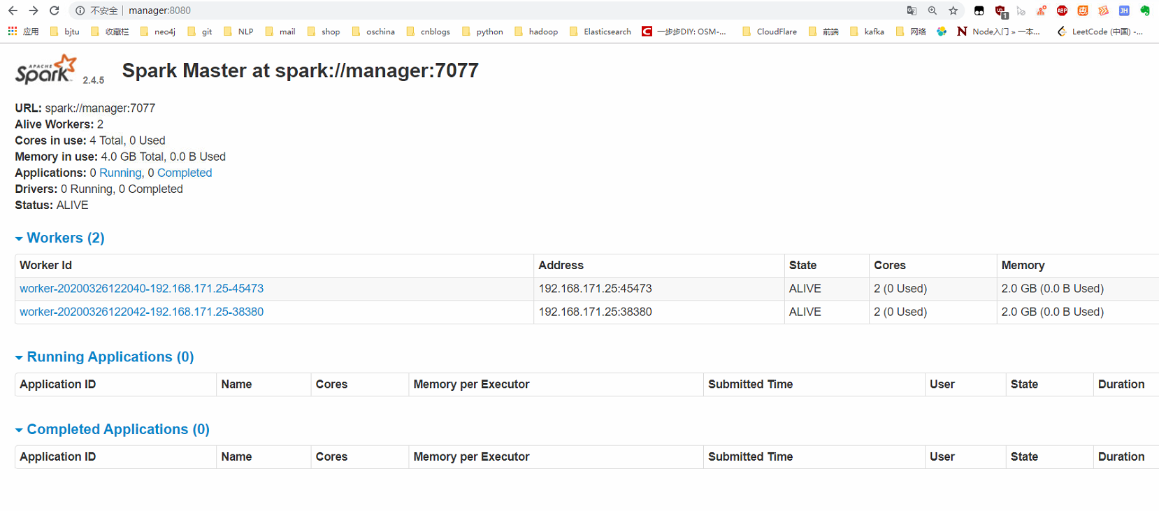The image size is (1159, 511).
Task: Go back with the browser back arrow
Action: [x=13, y=10]
